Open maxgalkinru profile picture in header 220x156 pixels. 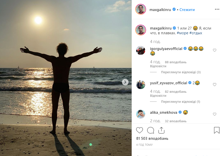[x=141, y=9]
